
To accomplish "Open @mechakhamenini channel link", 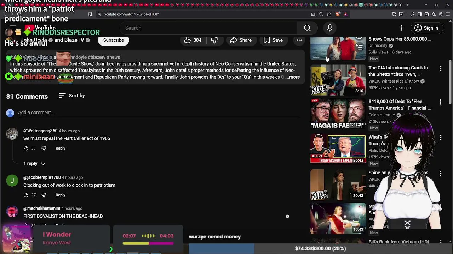I will pos(42,208).
